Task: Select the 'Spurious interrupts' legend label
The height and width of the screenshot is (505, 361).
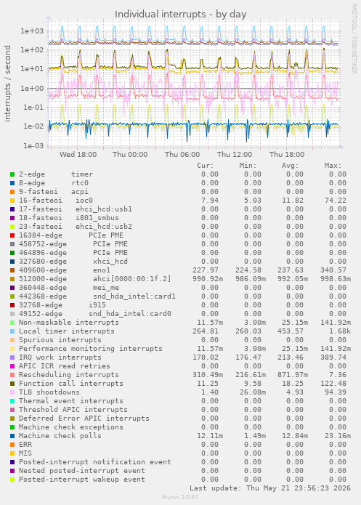Action: (x=60, y=340)
